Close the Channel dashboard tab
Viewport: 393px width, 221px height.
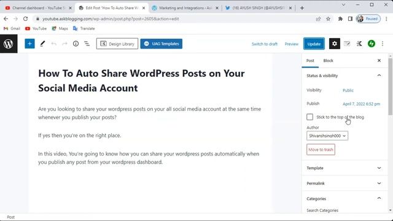[70, 8]
